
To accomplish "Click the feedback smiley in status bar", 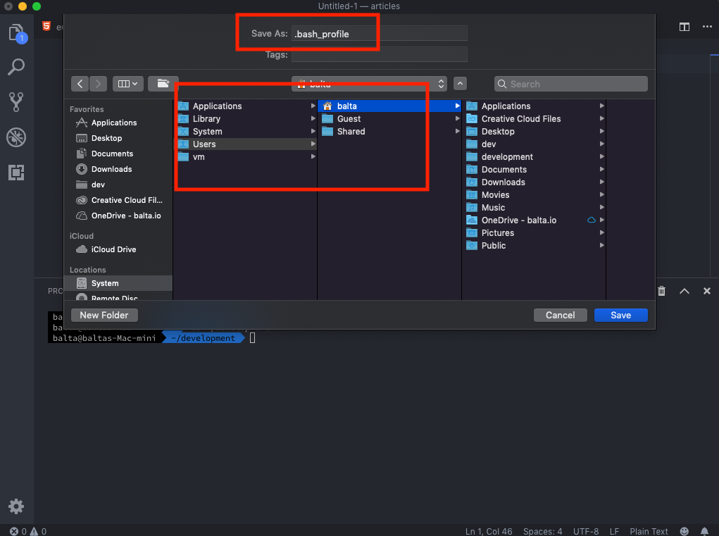I will coord(684,531).
